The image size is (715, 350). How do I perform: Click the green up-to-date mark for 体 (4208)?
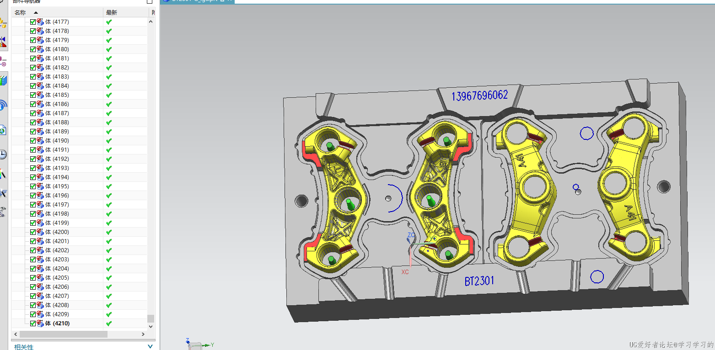[109, 305]
